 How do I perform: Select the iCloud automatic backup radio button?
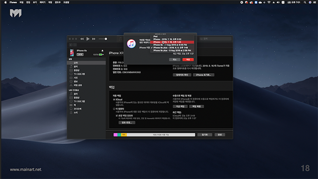114,100
